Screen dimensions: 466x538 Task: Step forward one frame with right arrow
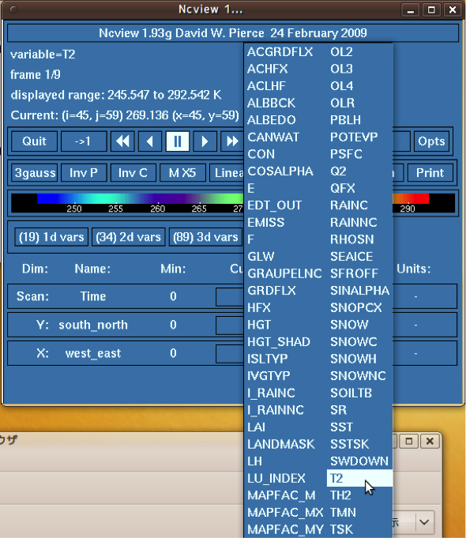205,141
